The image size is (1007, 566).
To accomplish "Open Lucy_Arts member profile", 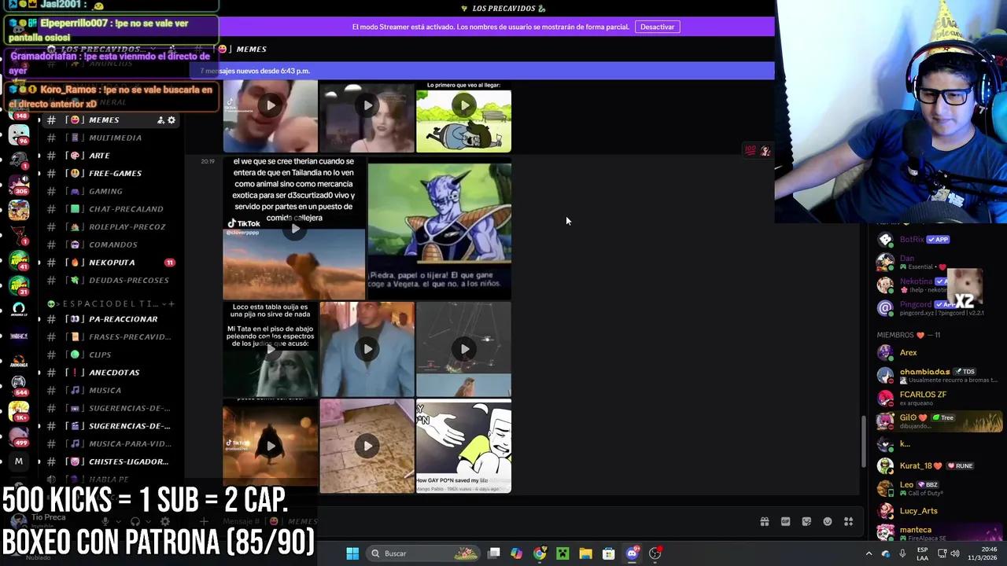I will click(x=939, y=511).
